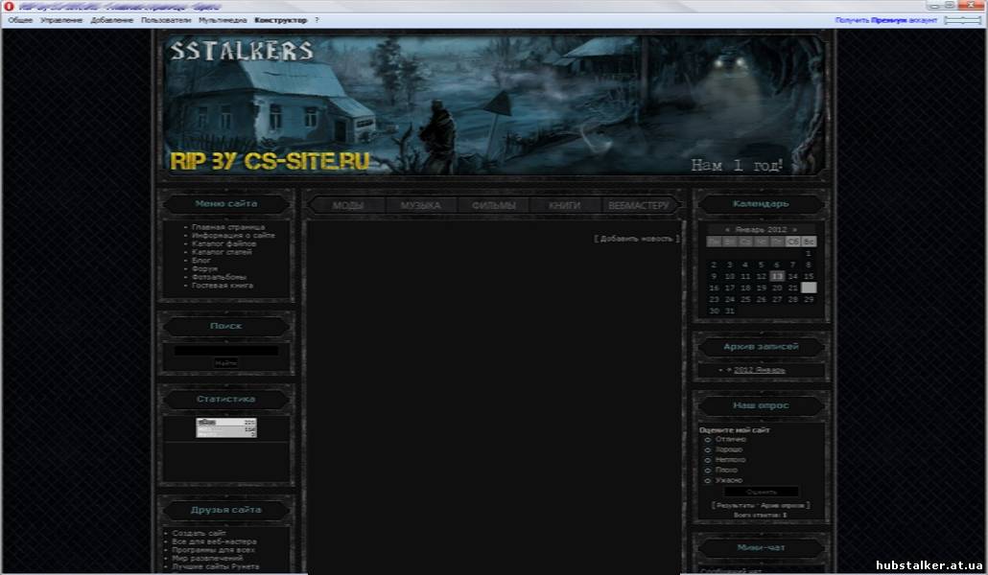Click the Opera browser logo icon
Screen dimensions: 988x575
click(9, 7)
